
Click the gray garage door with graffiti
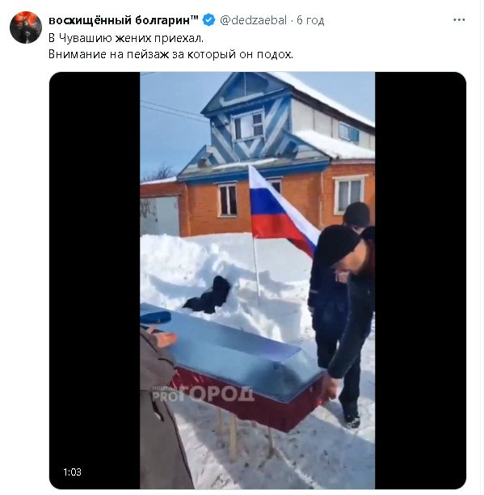click(x=159, y=216)
